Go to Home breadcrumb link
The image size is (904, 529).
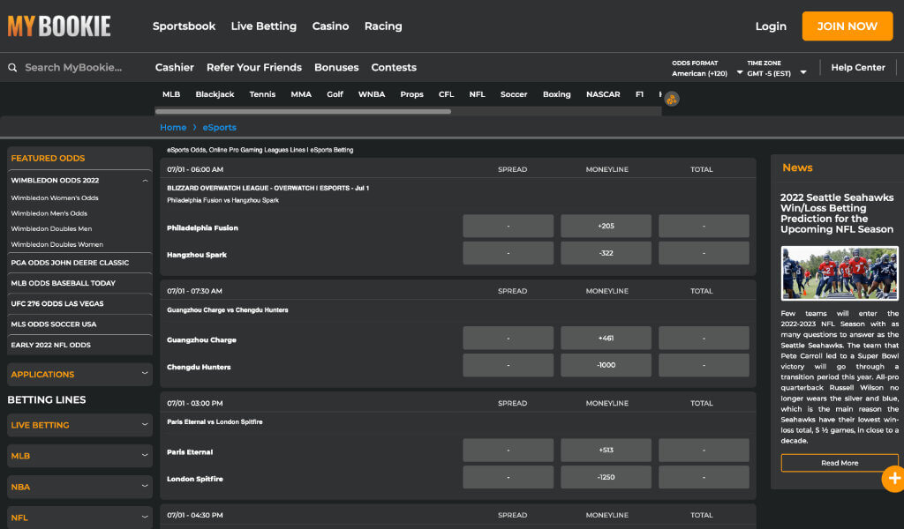click(173, 127)
